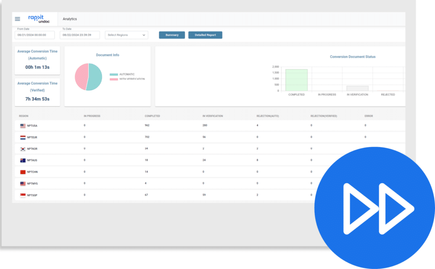Click the Summary button
The width and height of the screenshot is (435, 269).
pos(172,35)
